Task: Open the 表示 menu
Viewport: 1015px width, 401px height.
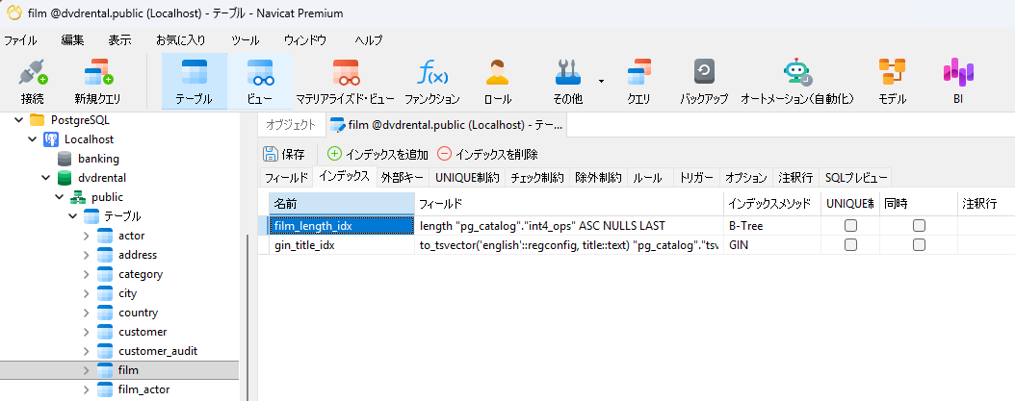Action: click(119, 40)
